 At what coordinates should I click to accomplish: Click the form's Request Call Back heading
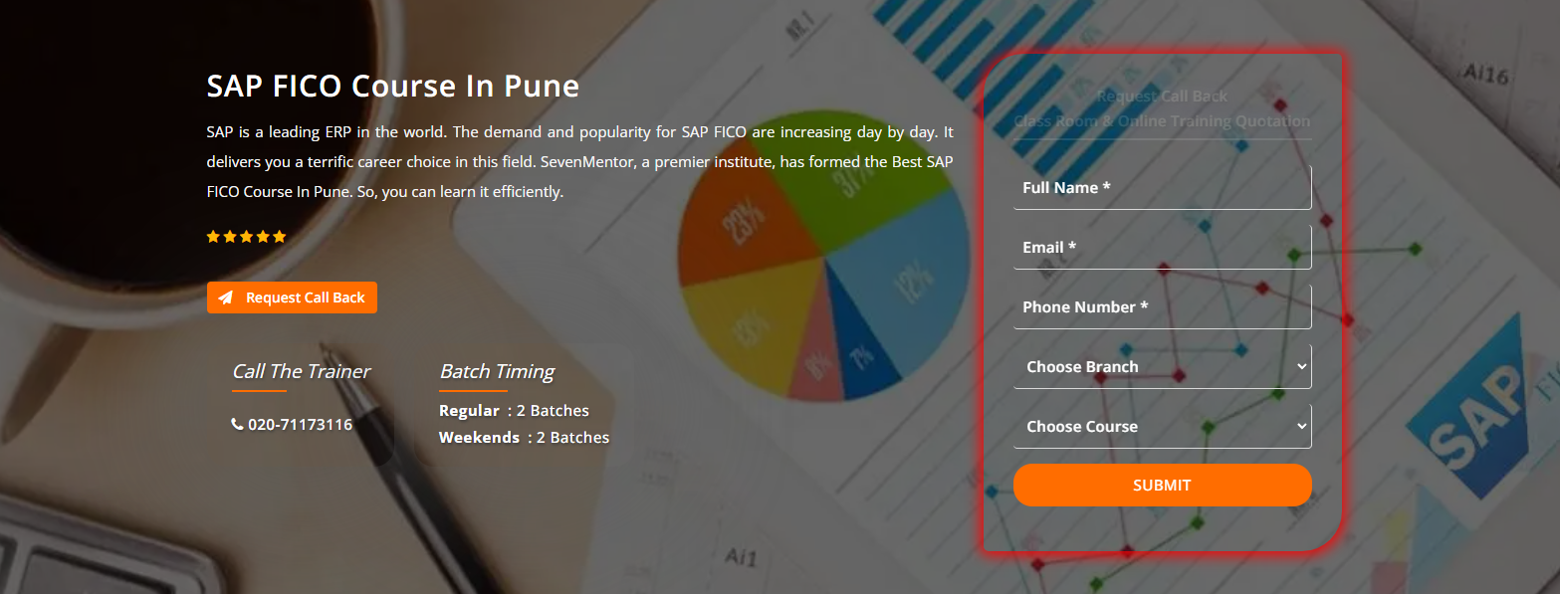click(x=1162, y=97)
